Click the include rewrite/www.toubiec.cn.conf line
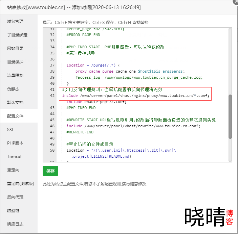Image resolution: width=238 pixels, height=234 pixels. [133, 126]
